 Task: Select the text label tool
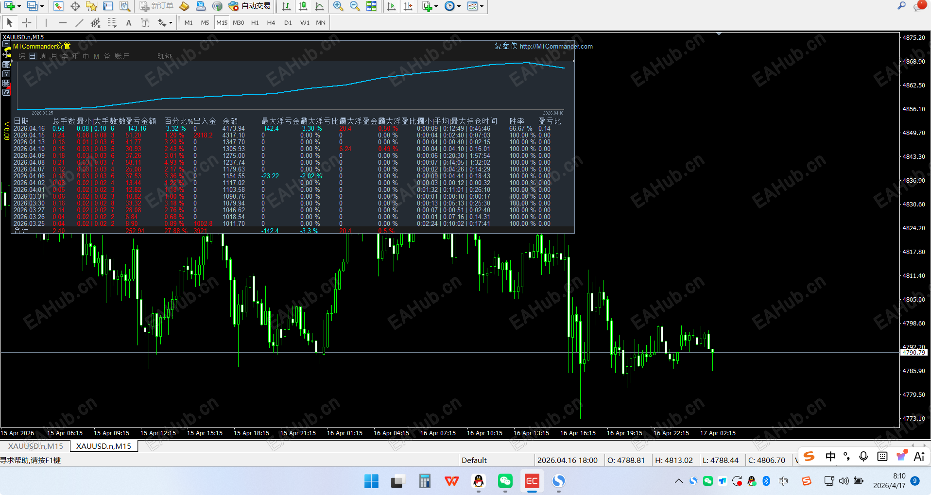[x=145, y=22]
